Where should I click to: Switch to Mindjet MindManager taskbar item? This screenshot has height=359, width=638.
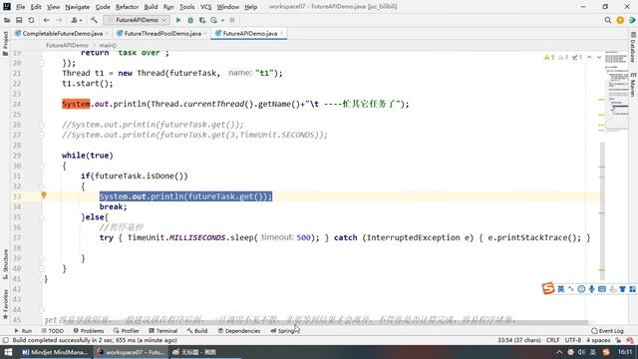pyautogui.click(x=56, y=352)
